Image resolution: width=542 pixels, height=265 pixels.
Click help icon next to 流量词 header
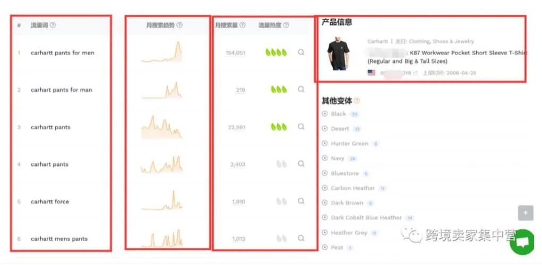click(x=53, y=25)
